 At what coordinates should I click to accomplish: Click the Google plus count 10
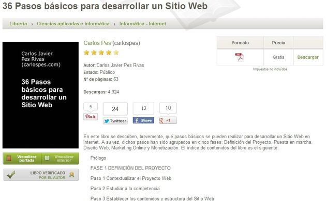tap(168, 108)
